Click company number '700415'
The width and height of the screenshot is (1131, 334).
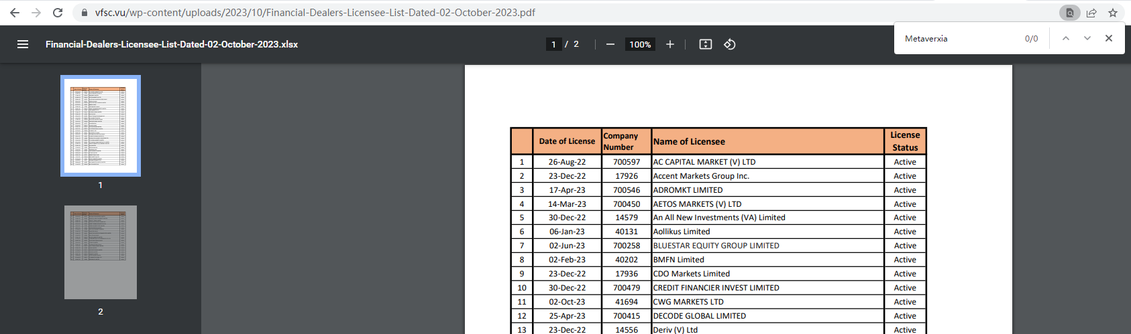pos(627,316)
